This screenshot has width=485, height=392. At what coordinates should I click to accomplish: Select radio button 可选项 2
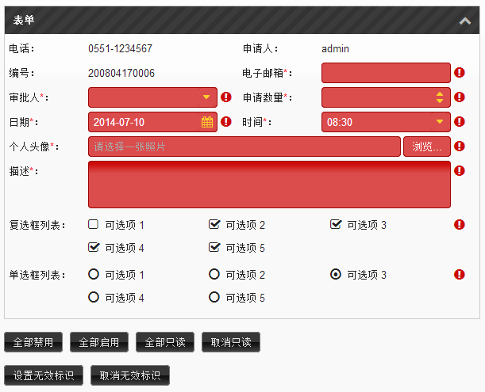click(x=214, y=274)
